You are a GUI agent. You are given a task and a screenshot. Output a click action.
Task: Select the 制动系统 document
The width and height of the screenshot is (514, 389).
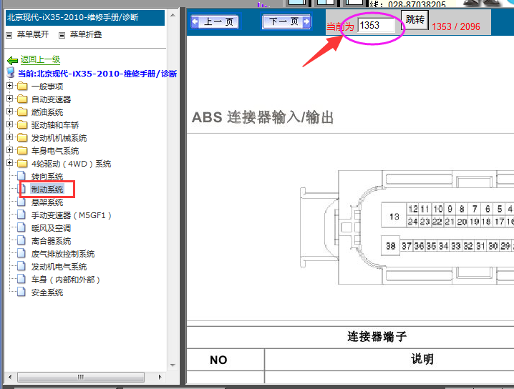[x=47, y=189]
